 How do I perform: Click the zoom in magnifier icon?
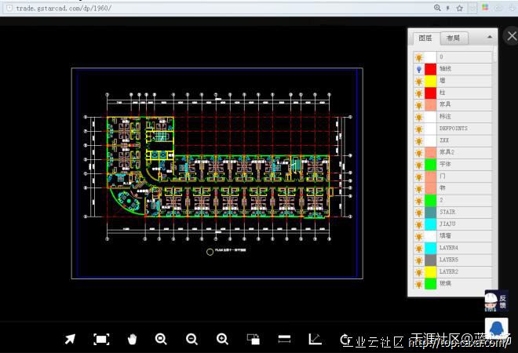pyautogui.click(x=222, y=339)
